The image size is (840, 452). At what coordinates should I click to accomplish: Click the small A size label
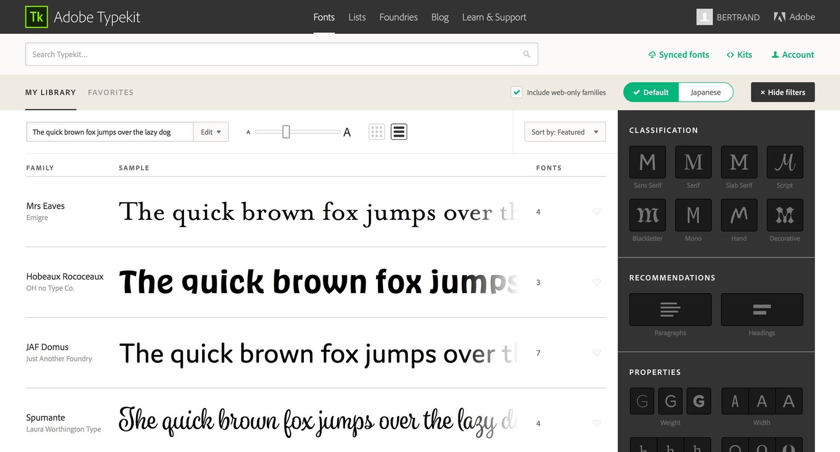click(248, 132)
